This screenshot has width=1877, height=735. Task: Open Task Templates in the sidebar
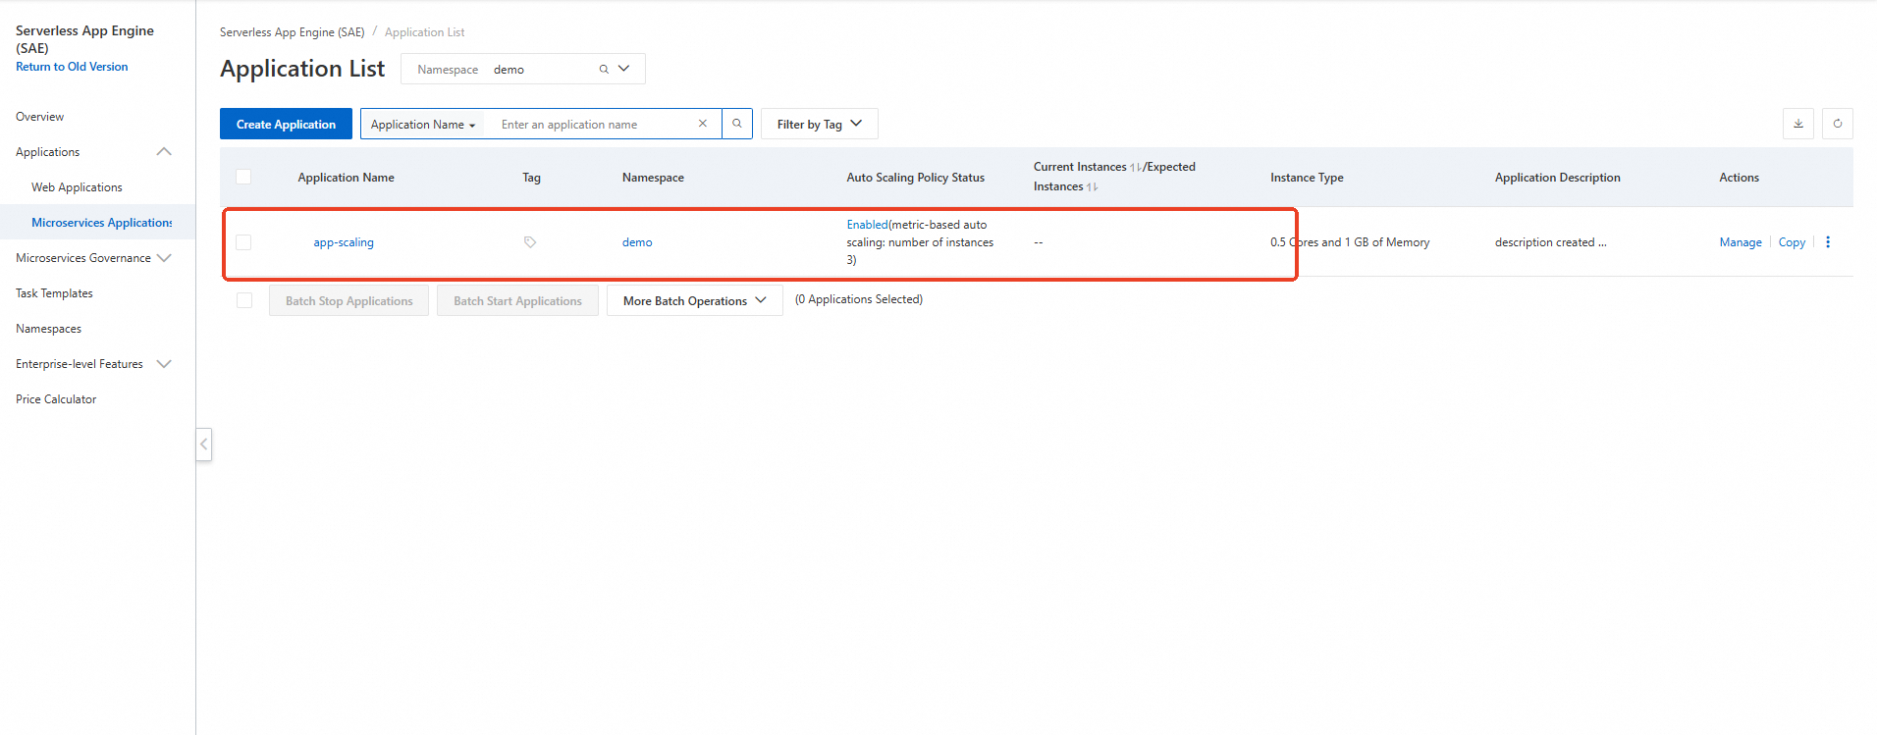pyautogui.click(x=54, y=293)
